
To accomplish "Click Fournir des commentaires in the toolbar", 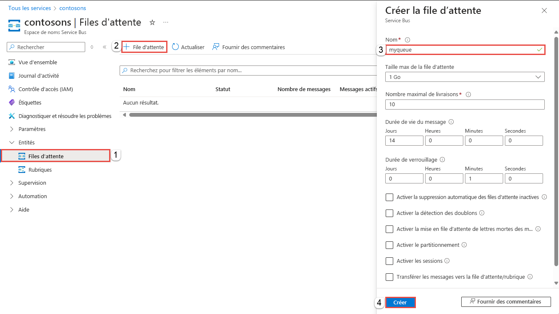I will pos(248,47).
